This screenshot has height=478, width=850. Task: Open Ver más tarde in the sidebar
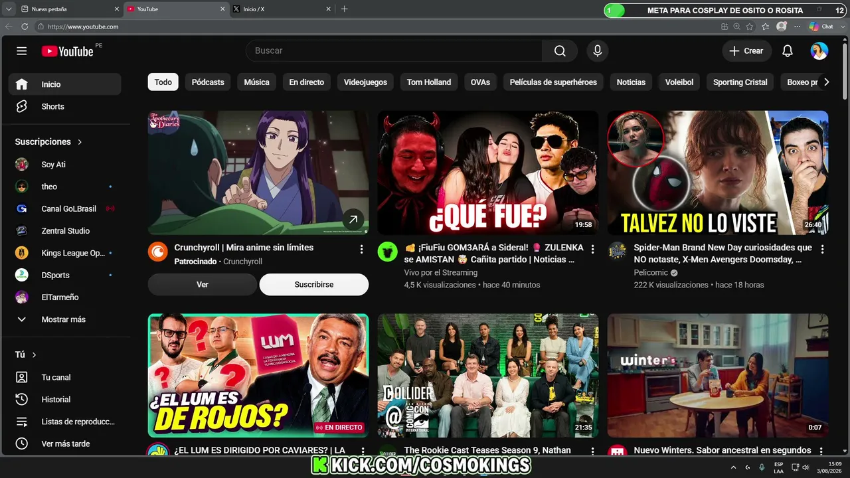pyautogui.click(x=65, y=443)
